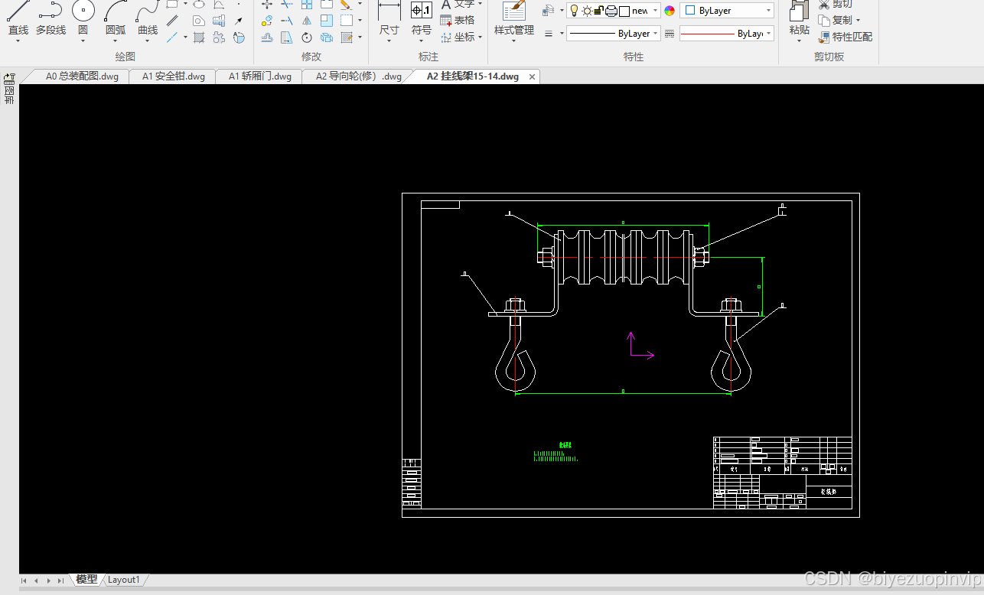The height and width of the screenshot is (595, 984).
Task: Expand the 复制 dropdown arrow
Action: coord(858,21)
